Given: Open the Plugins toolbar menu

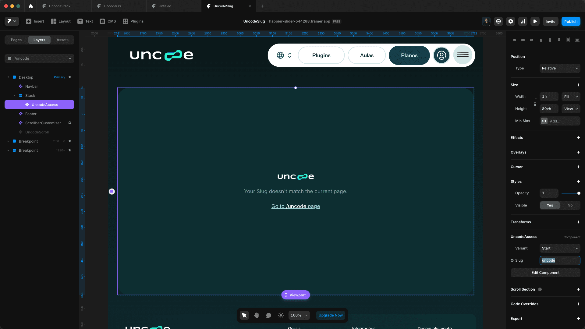Looking at the screenshot, I should pyautogui.click(x=133, y=21).
